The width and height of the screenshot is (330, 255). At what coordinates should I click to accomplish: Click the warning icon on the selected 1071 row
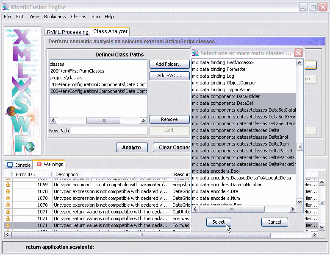tap(8, 225)
